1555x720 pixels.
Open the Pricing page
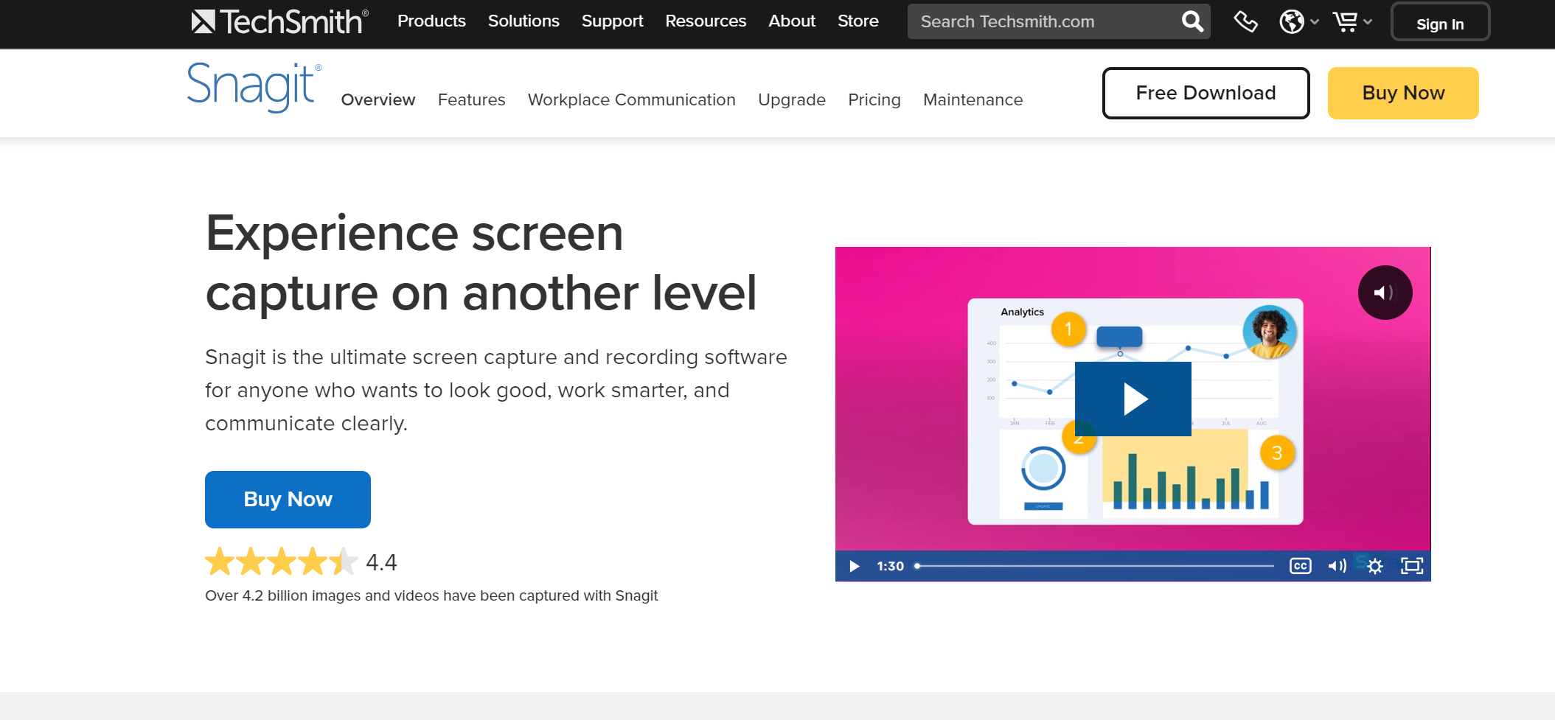pyautogui.click(x=874, y=99)
